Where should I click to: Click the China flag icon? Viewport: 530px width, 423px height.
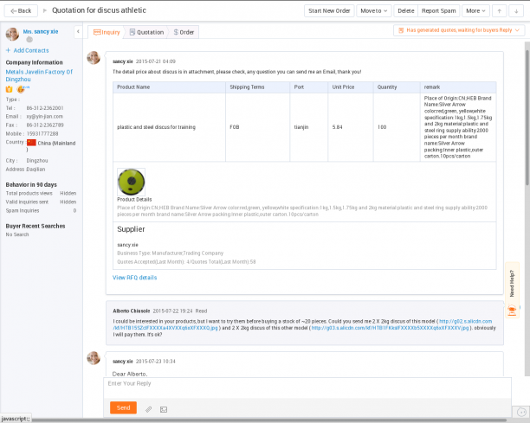click(x=31, y=143)
